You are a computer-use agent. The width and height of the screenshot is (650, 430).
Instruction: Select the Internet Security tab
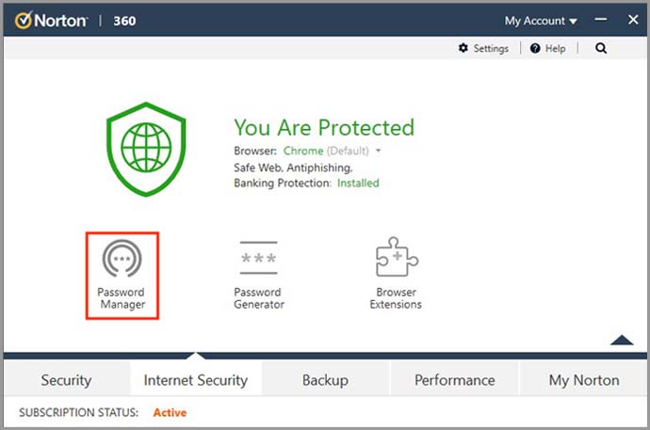click(x=195, y=380)
